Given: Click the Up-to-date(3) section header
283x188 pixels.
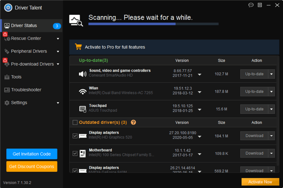Looking at the screenshot, I should pyautogui.click(x=93, y=61).
